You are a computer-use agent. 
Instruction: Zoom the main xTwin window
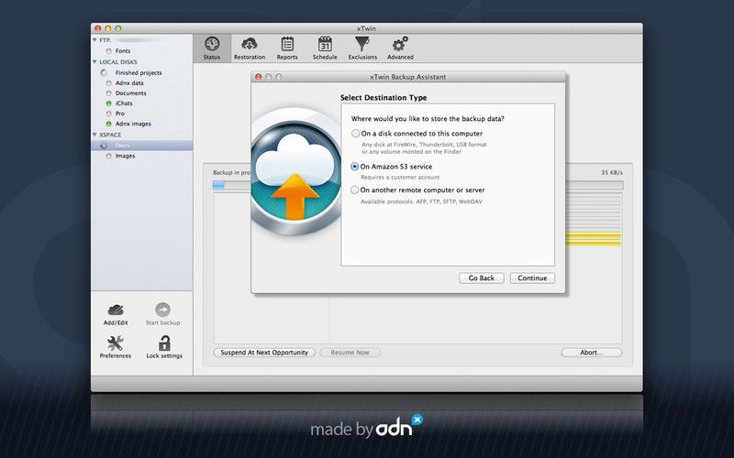coord(118,28)
